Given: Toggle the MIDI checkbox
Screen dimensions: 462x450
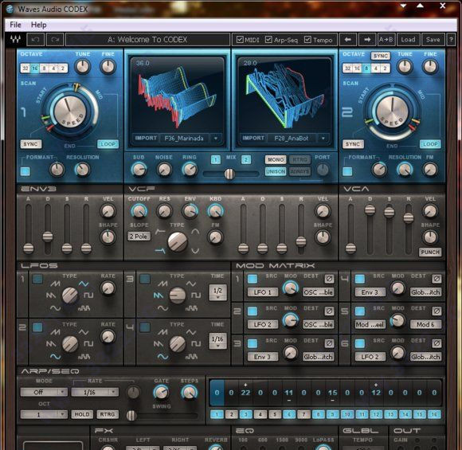Looking at the screenshot, I should pos(240,39).
